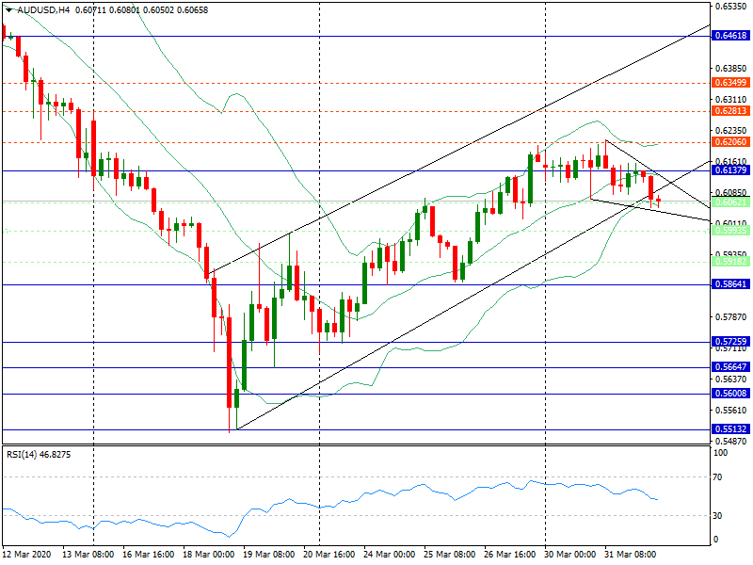The width and height of the screenshot is (753, 565).
Task: Click the 0.57870 price scale value
Action: point(731,317)
